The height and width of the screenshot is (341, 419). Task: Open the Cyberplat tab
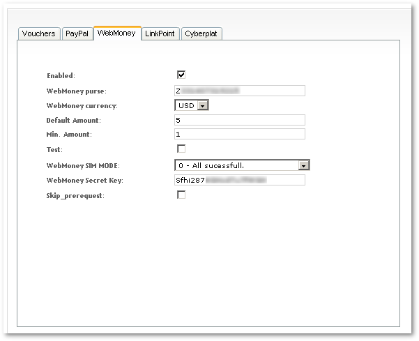point(201,33)
